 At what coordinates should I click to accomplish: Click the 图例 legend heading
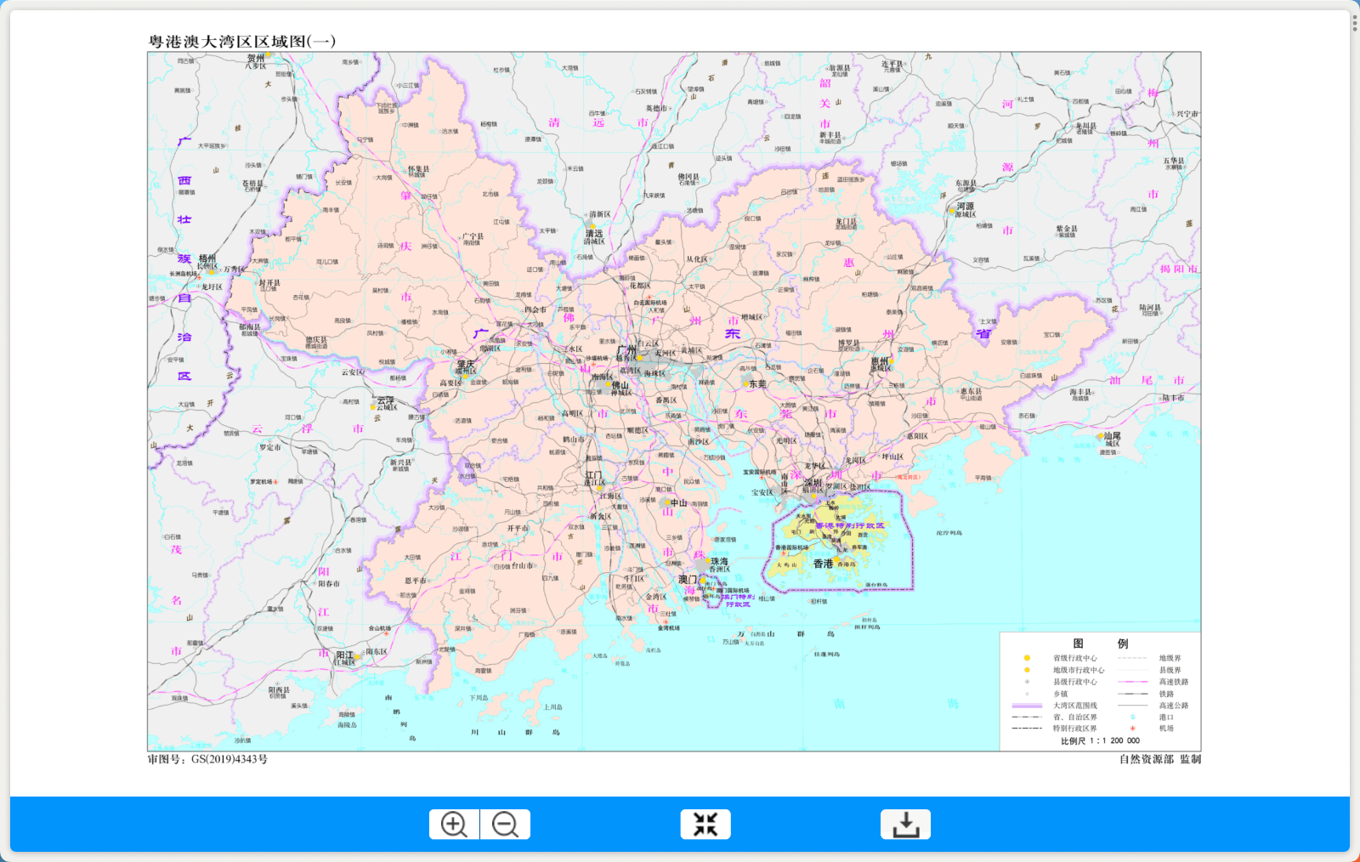[x=1100, y=644]
